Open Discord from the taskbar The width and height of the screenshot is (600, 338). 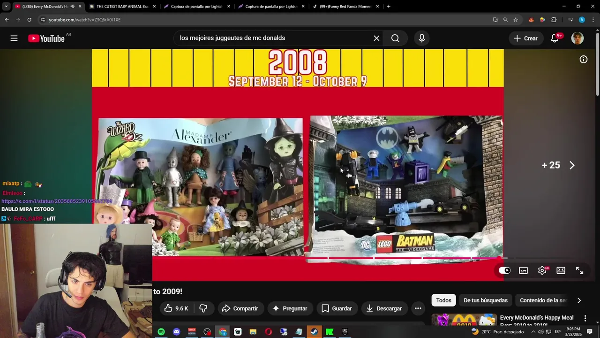coord(176,332)
